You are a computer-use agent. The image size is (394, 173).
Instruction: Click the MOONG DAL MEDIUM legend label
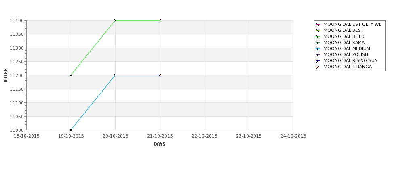coord(347,49)
